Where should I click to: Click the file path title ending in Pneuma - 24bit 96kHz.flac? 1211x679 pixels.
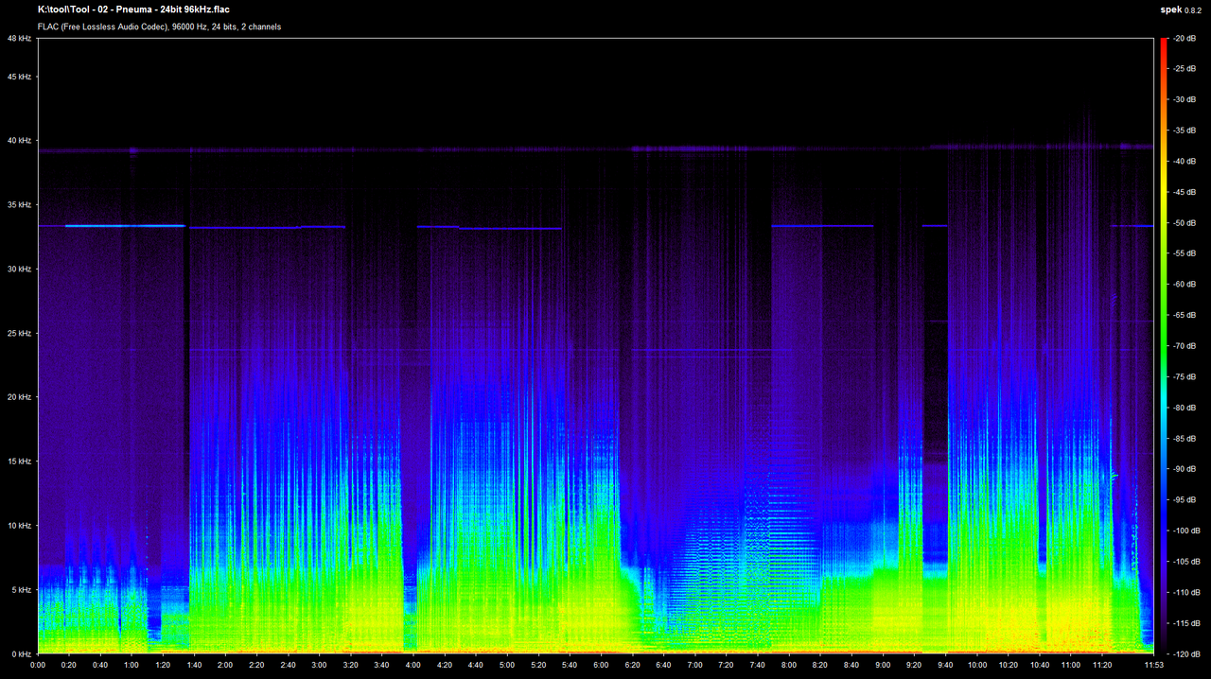(x=133, y=9)
